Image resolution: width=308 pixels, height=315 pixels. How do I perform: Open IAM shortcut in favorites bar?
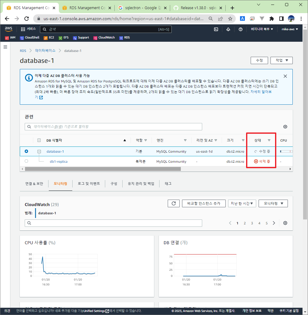(10, 38)
